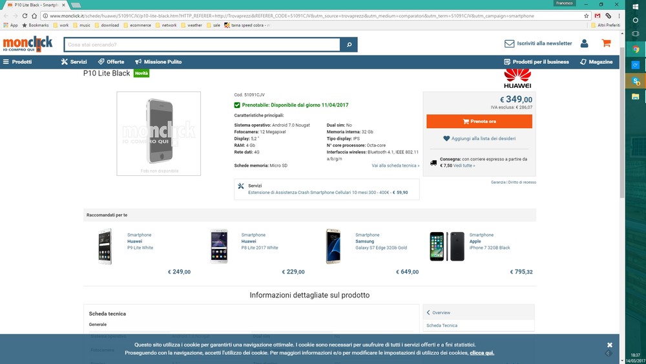The width and height of the screenshot is (646, 364).
Task: Open Skype from the taskbar
Action: [636, 81]
